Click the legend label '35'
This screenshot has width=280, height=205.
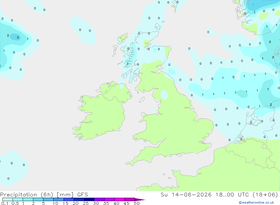(106, 203)
